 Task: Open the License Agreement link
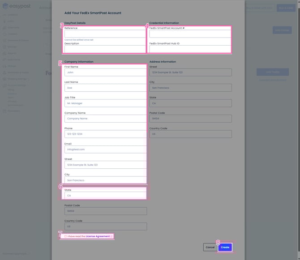coord(98,236)
